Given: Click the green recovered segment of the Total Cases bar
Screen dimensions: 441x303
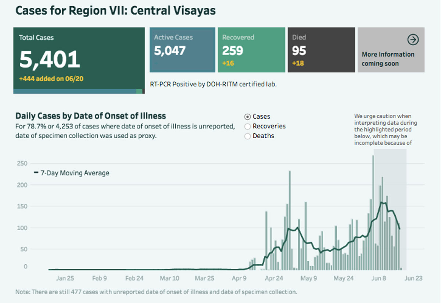Looking at the screenshot, I should pyautogui.click(x=139, y=91).
